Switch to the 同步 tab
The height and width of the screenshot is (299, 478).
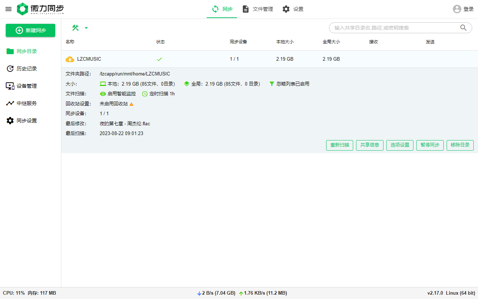222,9
